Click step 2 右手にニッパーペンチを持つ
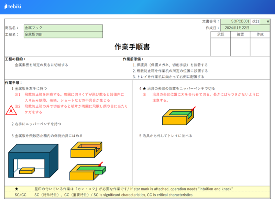275x204 pixels. tap(36, 124)
